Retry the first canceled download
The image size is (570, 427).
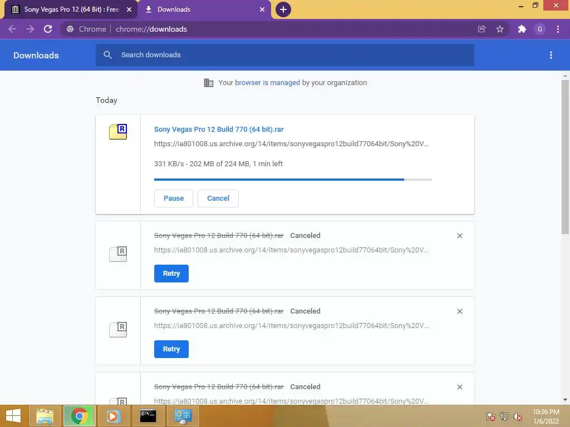click(x=171, y=274)
